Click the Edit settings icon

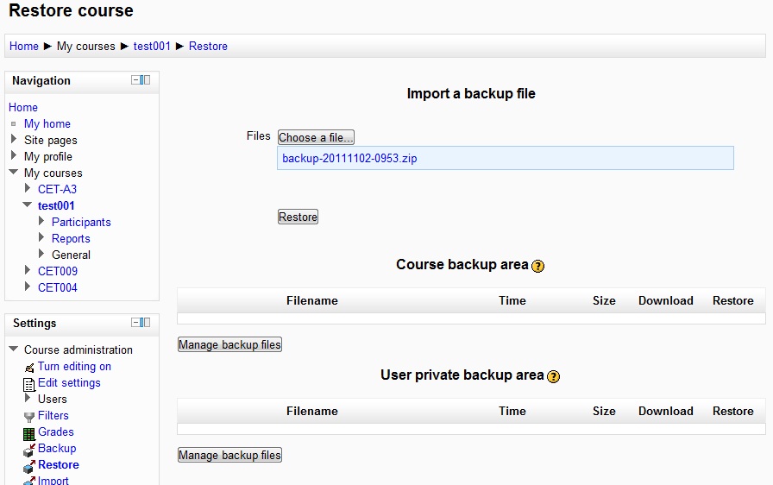click(29, 384)
